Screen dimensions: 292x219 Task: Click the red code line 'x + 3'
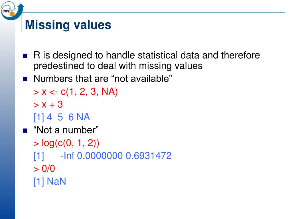pos(48,104)
